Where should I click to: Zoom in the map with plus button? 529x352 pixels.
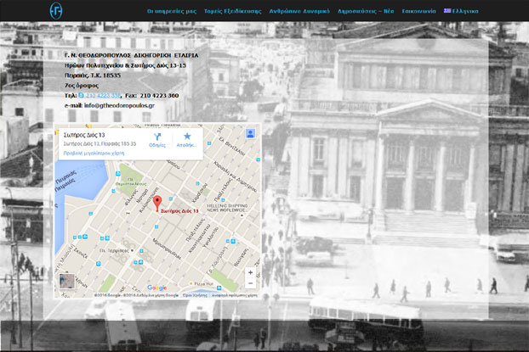250,273
